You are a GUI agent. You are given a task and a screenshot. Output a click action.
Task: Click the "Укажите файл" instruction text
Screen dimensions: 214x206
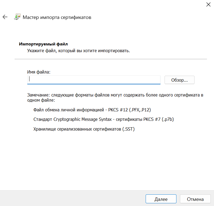pyautogui.click(x=78, y=51)
